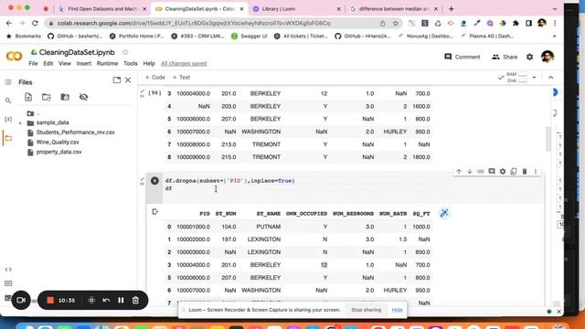Screen dimensions: 585x329
Task: Bookmark this page star icon
Action: click(x=395, y=23)
